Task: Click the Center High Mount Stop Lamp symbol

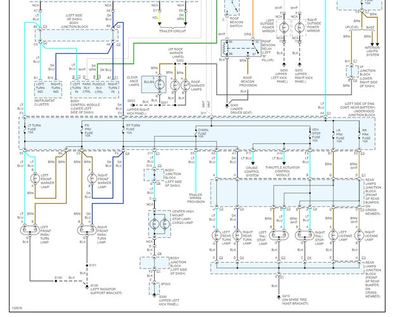Action: pos(160,224)
